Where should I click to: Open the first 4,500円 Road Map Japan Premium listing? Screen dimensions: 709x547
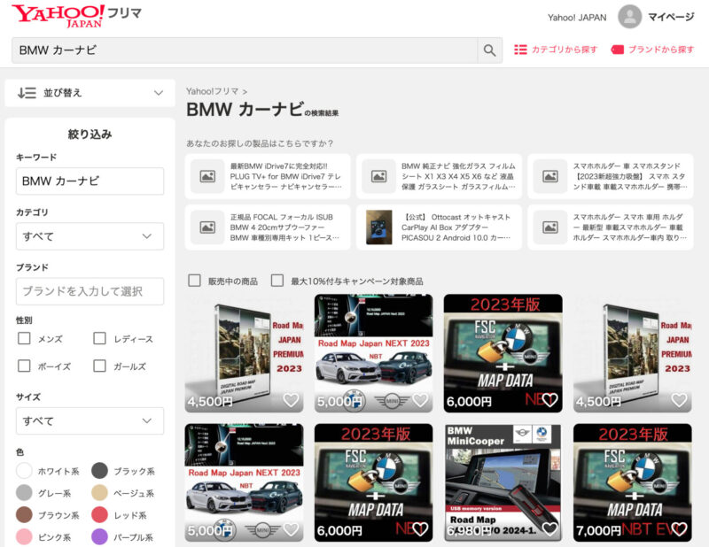245,353
